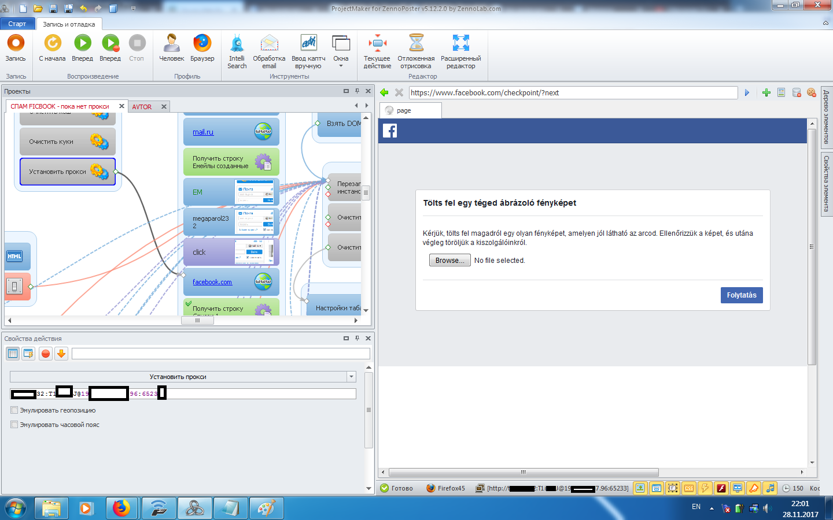This screenshot has width=833, height=520.
Task: Open Windows Start menu
Action: tap(16, 508)
